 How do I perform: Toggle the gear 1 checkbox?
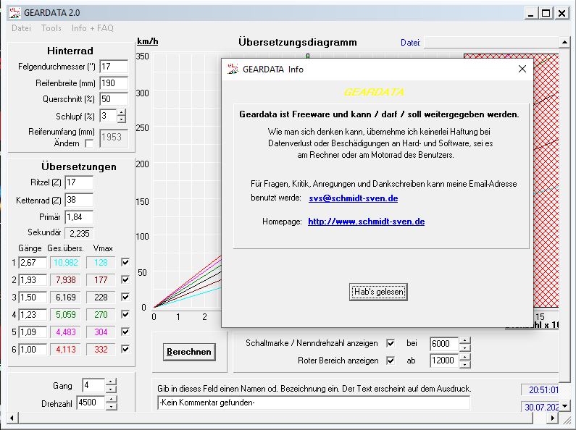point(125,262)
